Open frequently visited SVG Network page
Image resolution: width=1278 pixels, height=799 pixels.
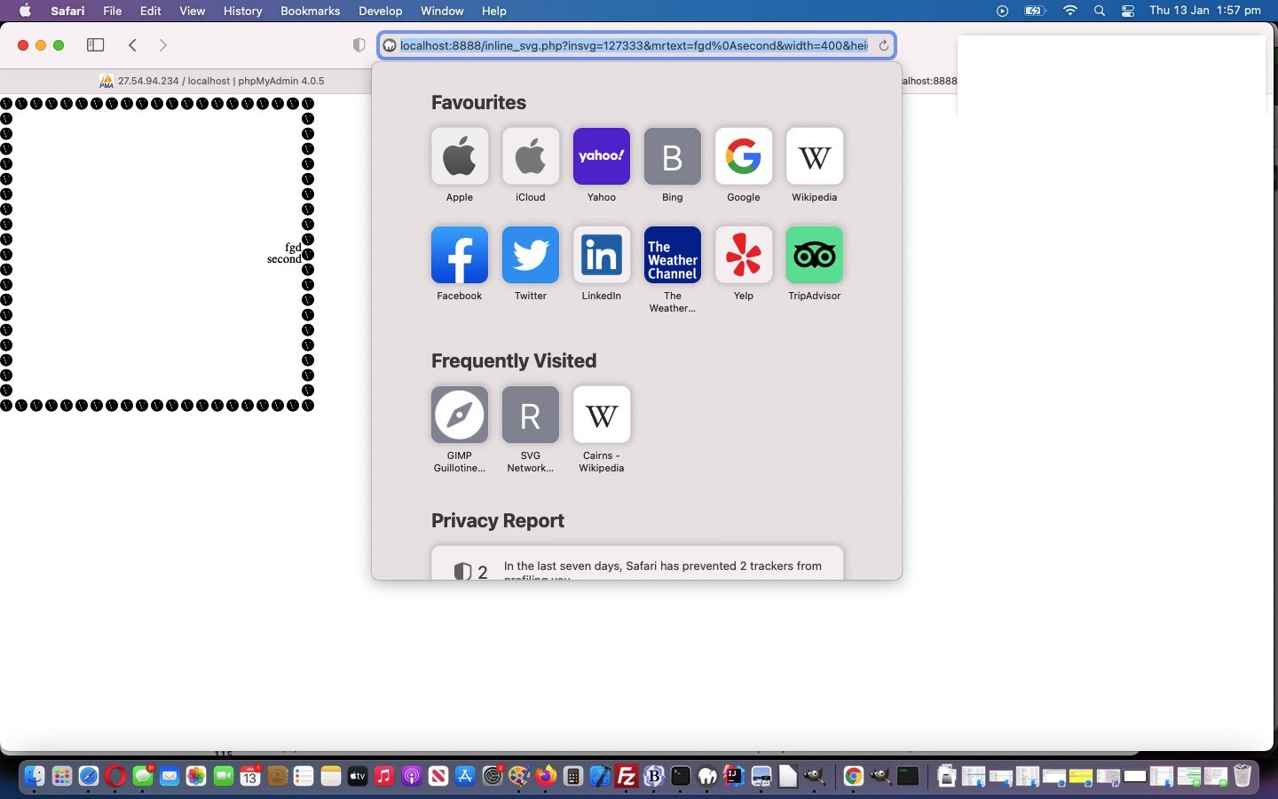click(531, 415)
